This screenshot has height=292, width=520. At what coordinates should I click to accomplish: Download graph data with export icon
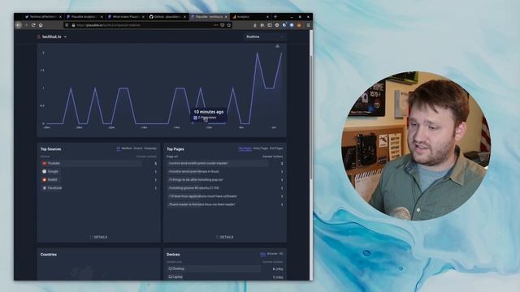(x=278, y=46)
